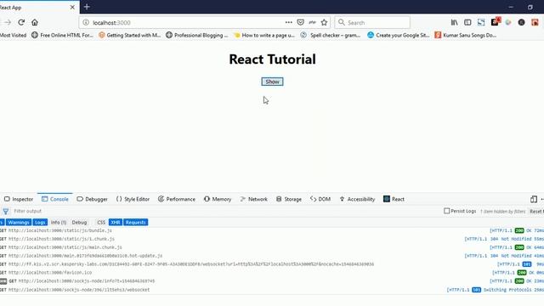Go to the browser home page
The height and width of the screenshot is (306, 544).
(x=35, y=23)
